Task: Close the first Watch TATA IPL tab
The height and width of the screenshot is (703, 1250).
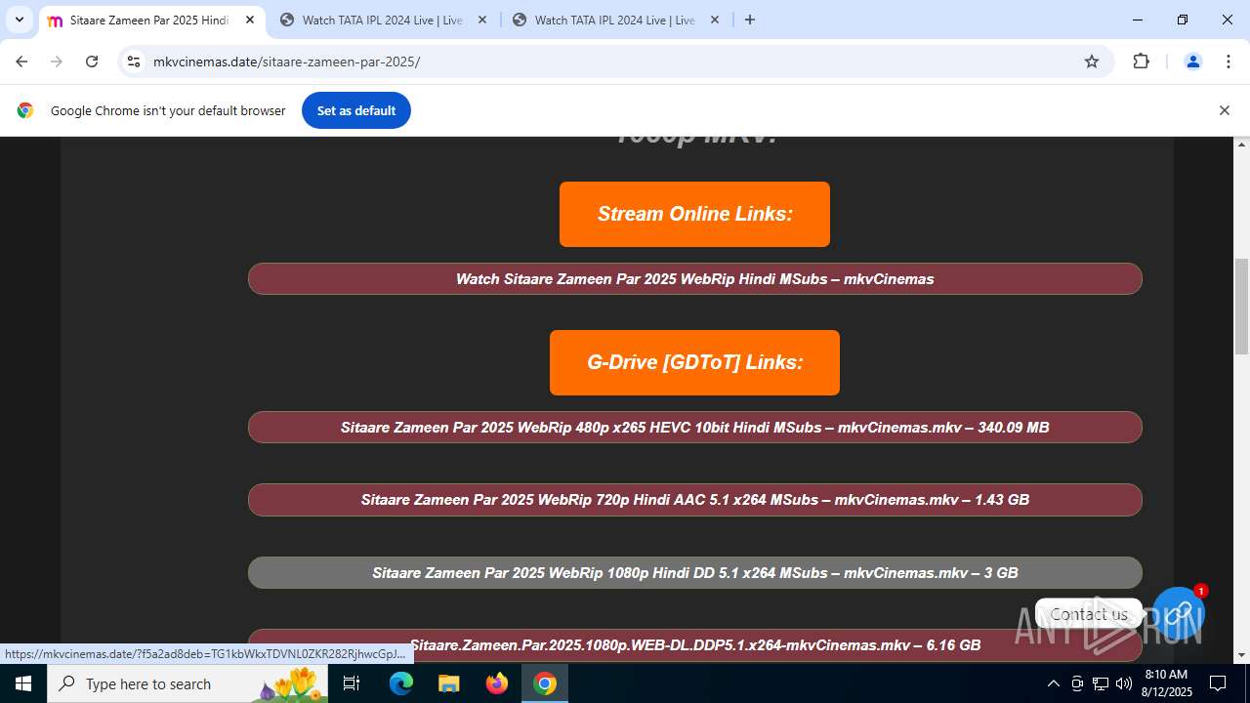Action: click(481, 20)
